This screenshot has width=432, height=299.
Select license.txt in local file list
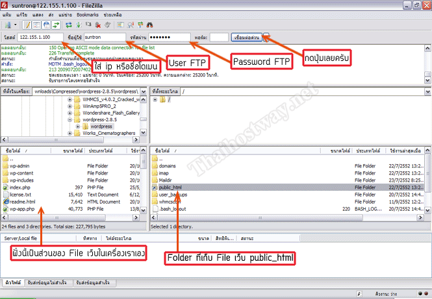pyautogui.click(x=20, y=195)
